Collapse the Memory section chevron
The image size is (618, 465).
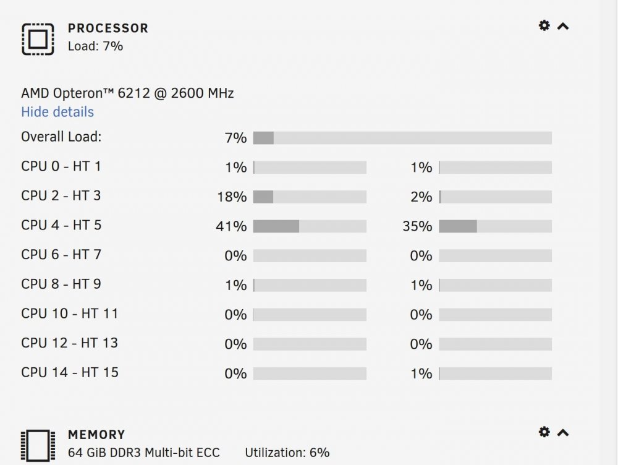[563, 433]
